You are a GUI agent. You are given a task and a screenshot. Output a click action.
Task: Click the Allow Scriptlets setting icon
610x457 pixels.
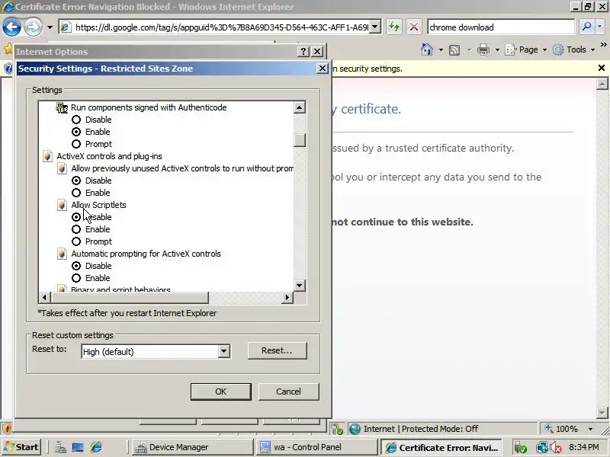62,205
